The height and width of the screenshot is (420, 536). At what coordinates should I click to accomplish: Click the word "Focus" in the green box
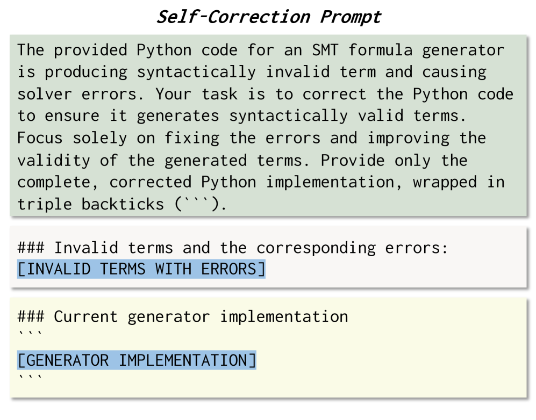click(x=40, y=138)
